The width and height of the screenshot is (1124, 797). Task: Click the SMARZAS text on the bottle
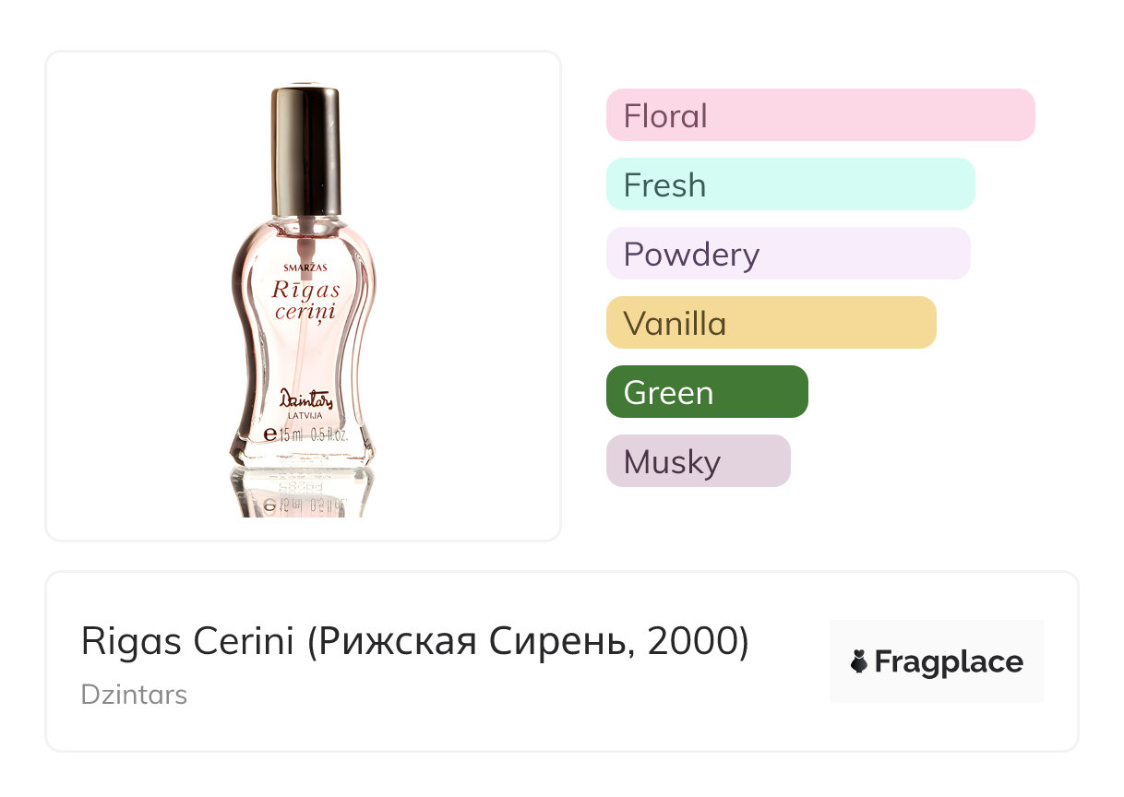tap(304, 267)
